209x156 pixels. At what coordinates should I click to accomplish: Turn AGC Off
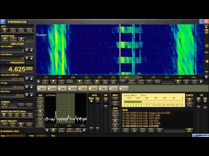115,130
